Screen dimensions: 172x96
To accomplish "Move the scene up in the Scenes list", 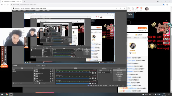I will 19,83.
